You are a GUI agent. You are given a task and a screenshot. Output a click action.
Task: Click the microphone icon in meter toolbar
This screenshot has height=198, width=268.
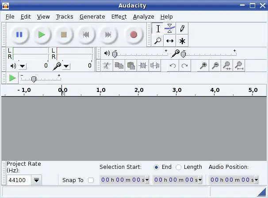pos(57,66)
